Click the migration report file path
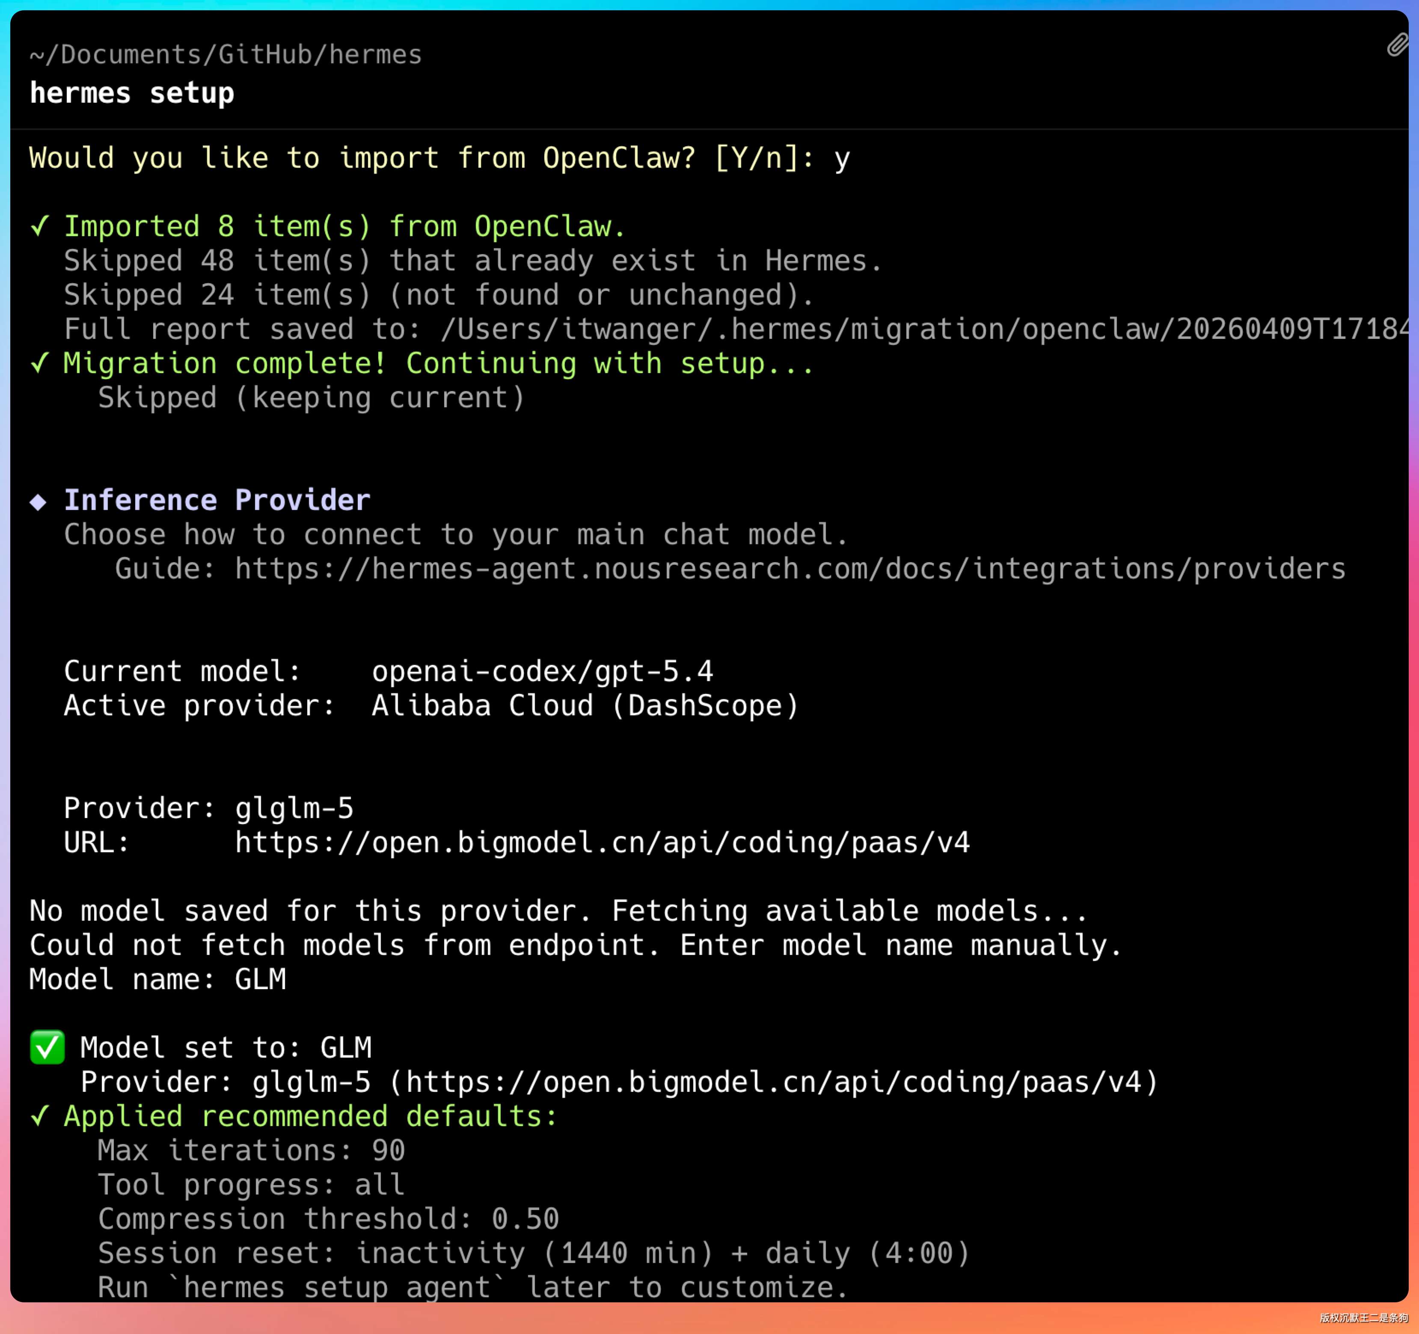This screenshot has height=1334, width=1419. click(924, 330)
